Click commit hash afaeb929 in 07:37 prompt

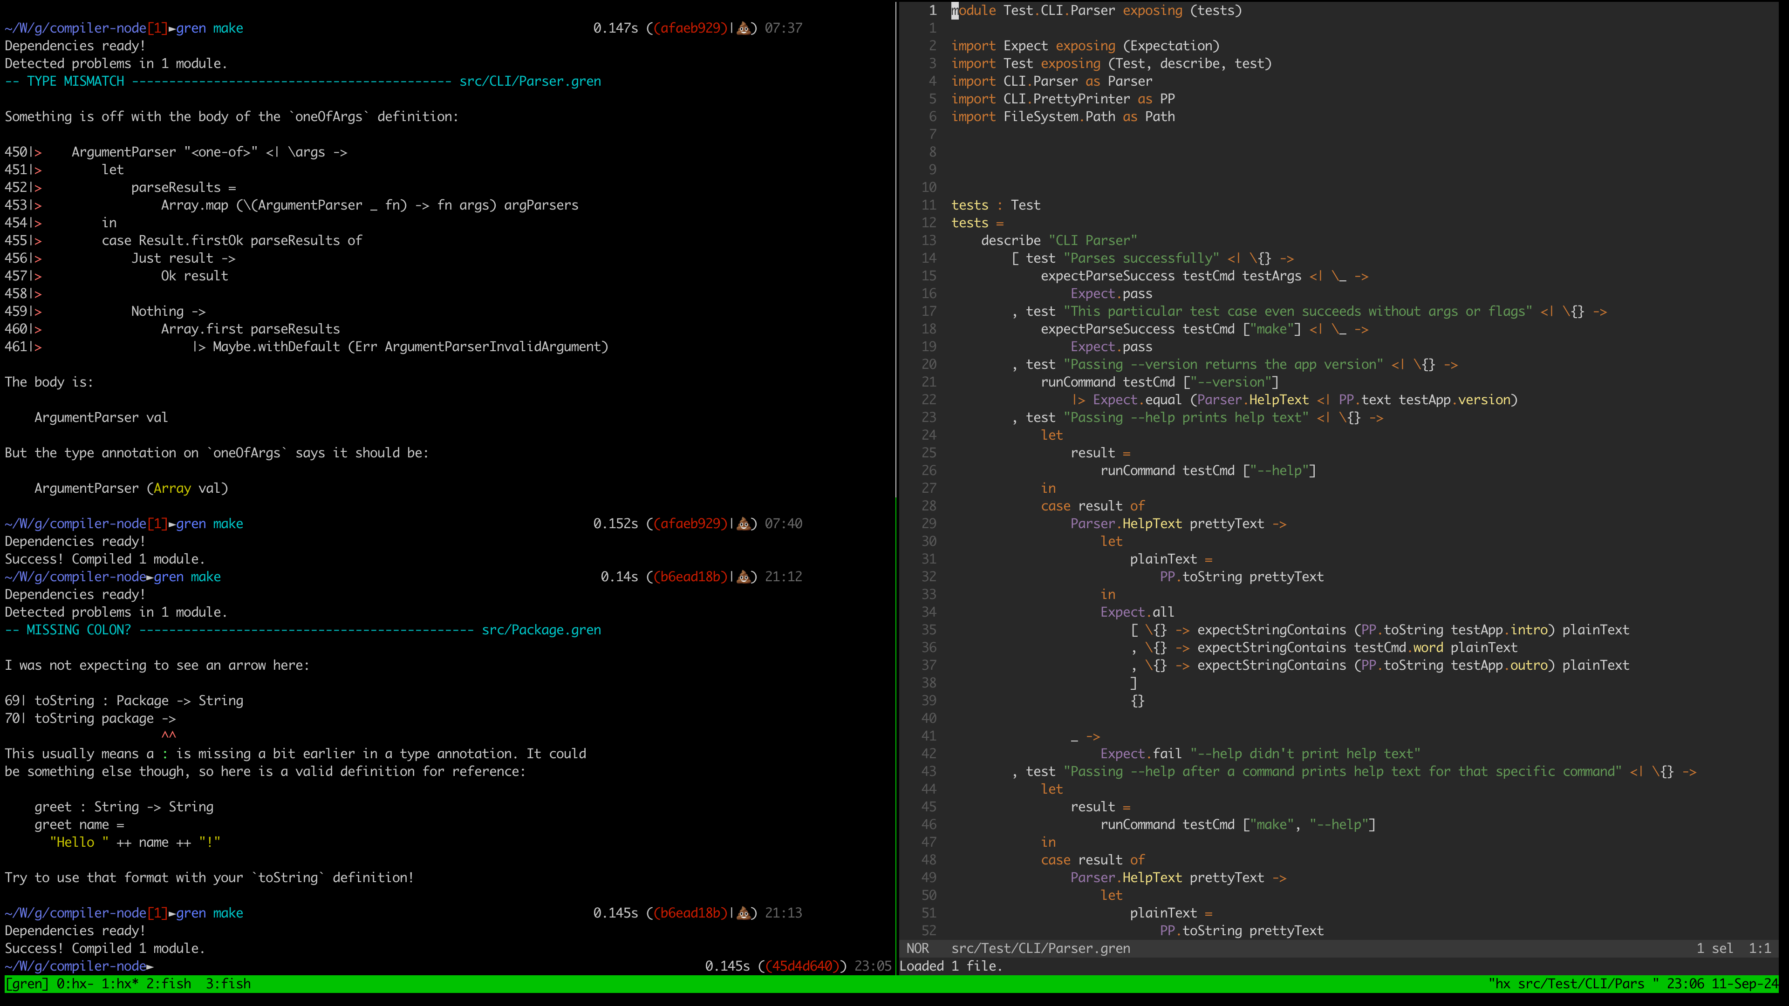(690, 28)
